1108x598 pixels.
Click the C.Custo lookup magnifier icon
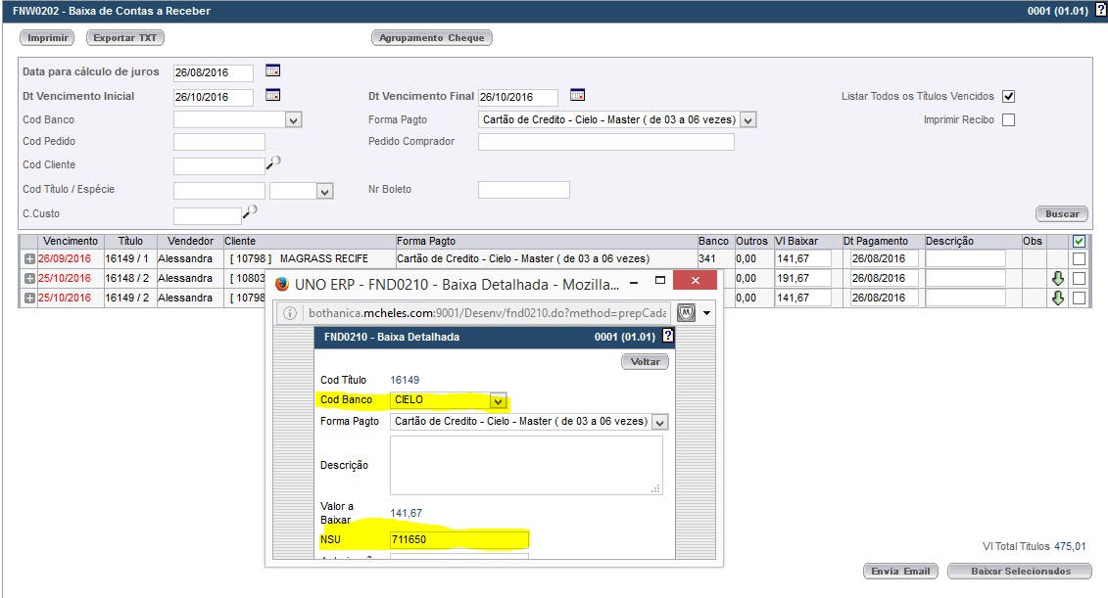250,211
